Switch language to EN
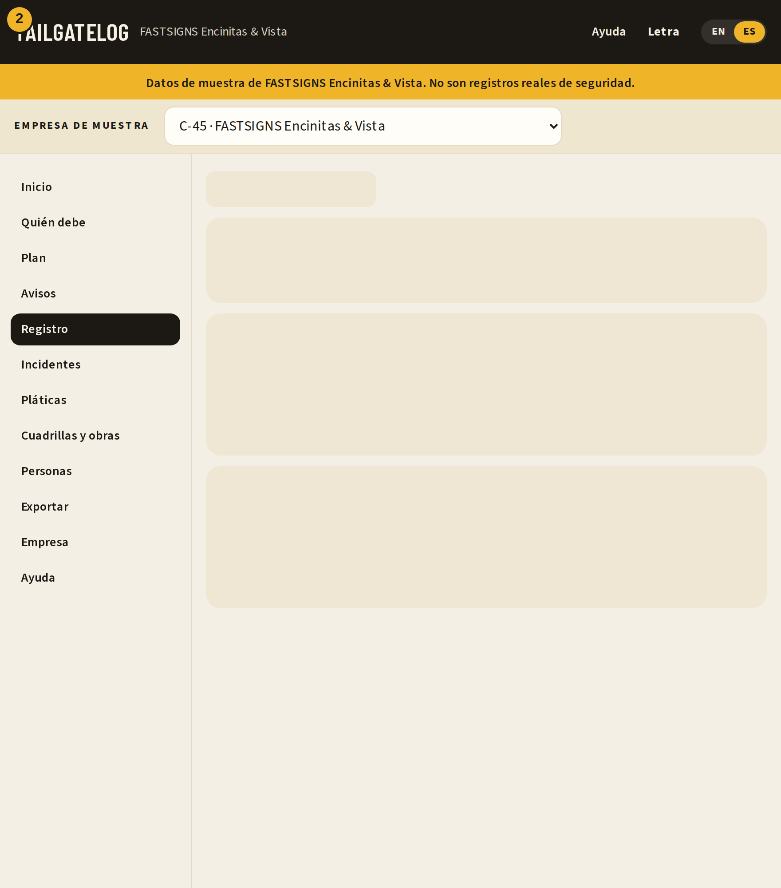Screen dimensions: 781x888 (718, 32)
